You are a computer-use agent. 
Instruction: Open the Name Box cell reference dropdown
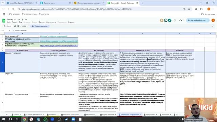[x=9, y=30]
